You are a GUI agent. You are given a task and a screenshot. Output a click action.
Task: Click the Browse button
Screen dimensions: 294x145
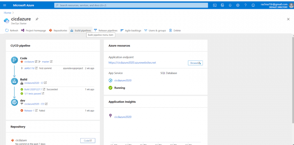point(195,63)
